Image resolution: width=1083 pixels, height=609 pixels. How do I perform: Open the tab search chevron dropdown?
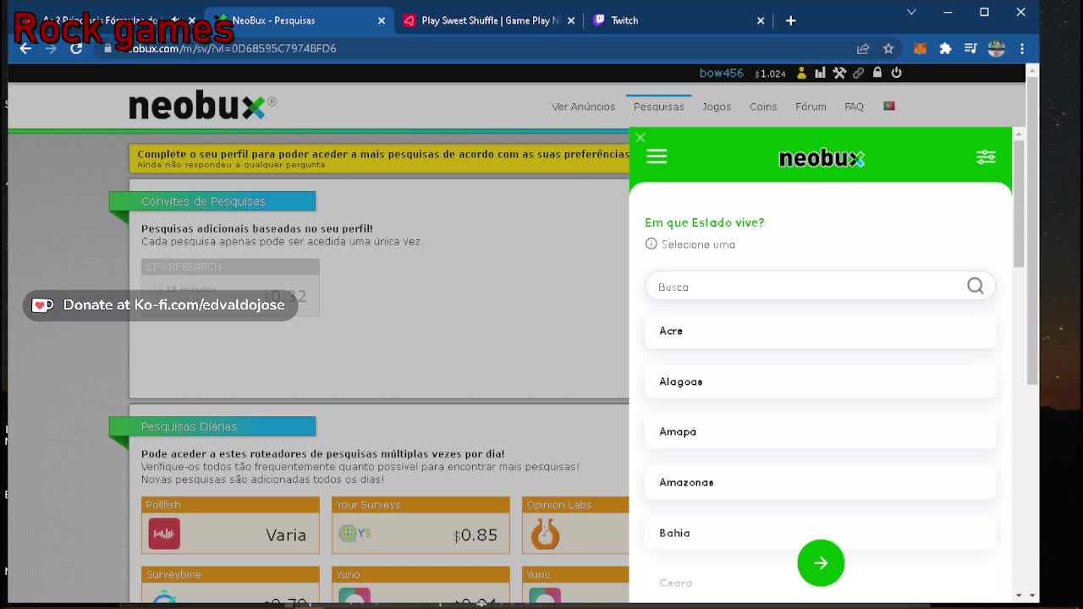[x=911, y=12]
